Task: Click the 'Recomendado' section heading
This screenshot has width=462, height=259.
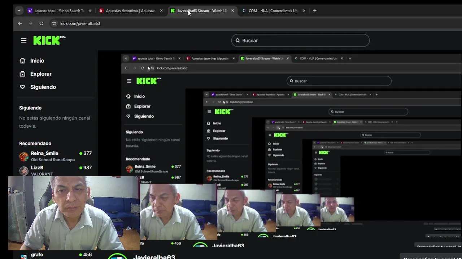Action: [35, 144]
